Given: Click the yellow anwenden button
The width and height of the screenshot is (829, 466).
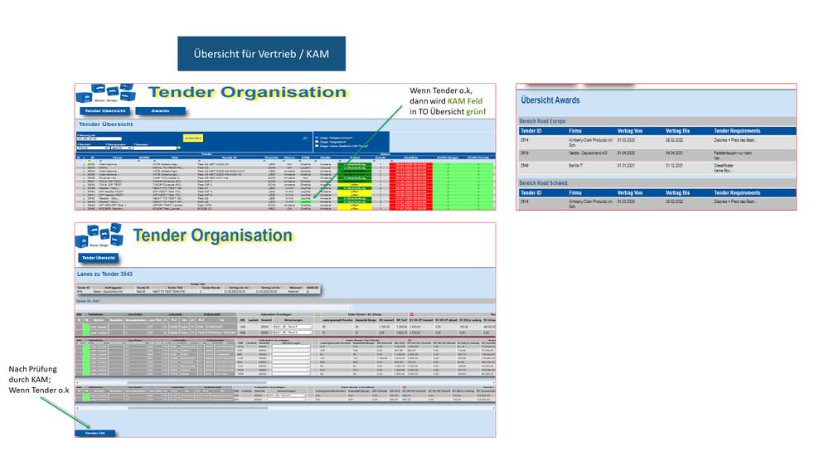Looking at the screenshot, I should click(x=193, y=138).
